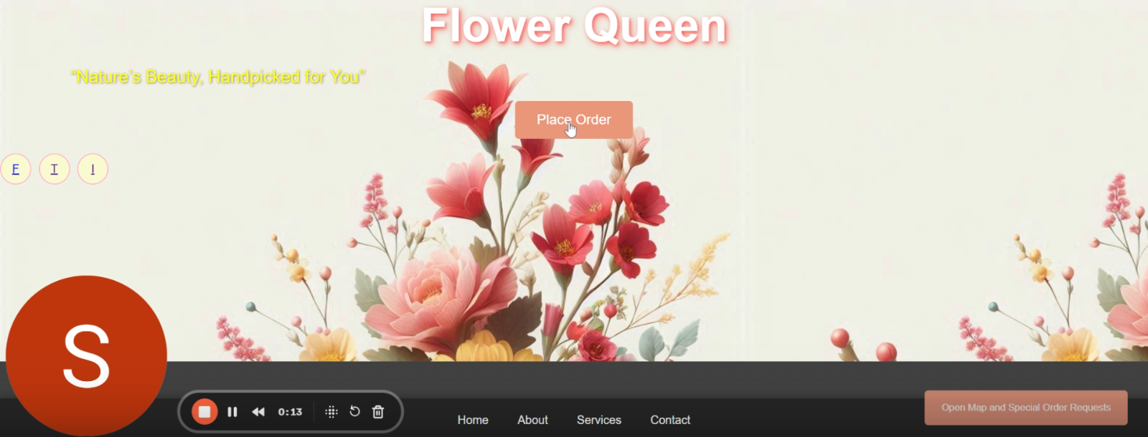Delete the recording with the trash icon
The width and height of the screenshot is (1148, 437).
coord(378,412)
